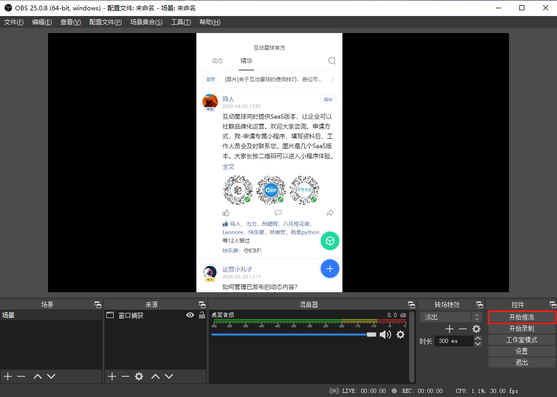
Task: Click 退出 button
Action: [x=521, y=362]
